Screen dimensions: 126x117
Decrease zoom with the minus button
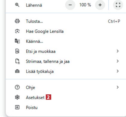point(70,5)
